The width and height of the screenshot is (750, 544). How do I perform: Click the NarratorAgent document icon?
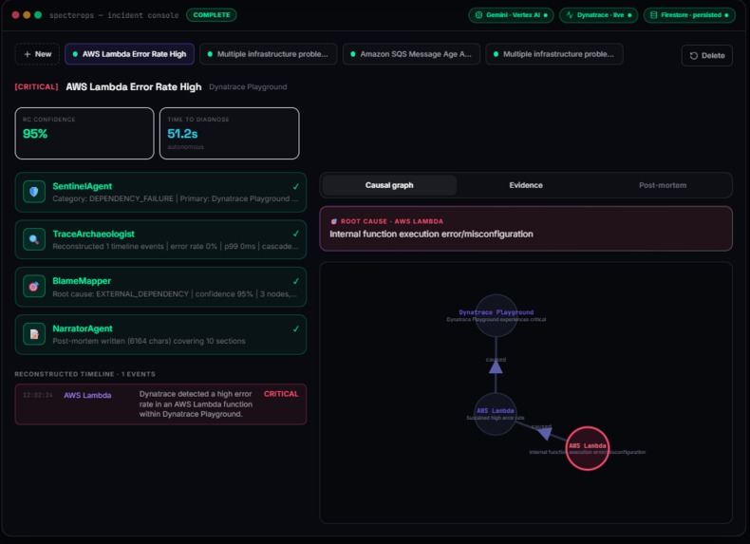34,334
